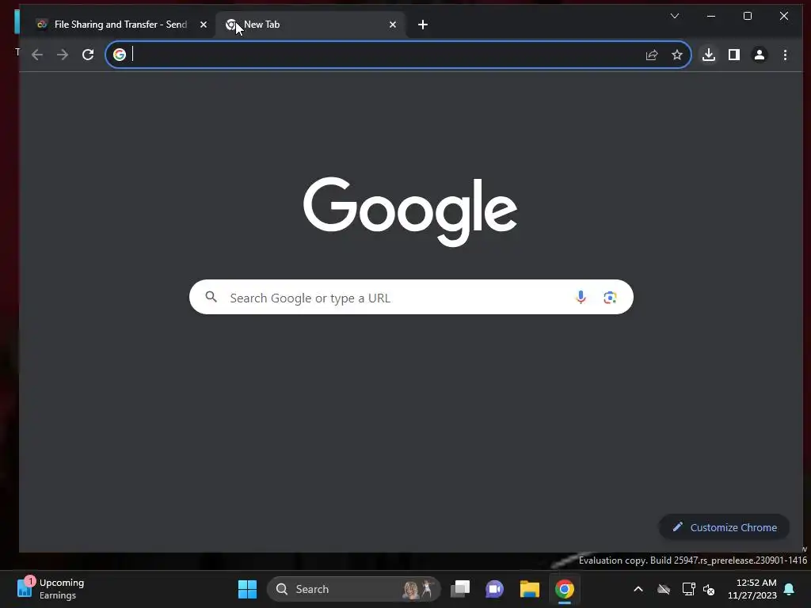
Task: Click the OneDrive cloud tray icon
Action: [664, 589]
